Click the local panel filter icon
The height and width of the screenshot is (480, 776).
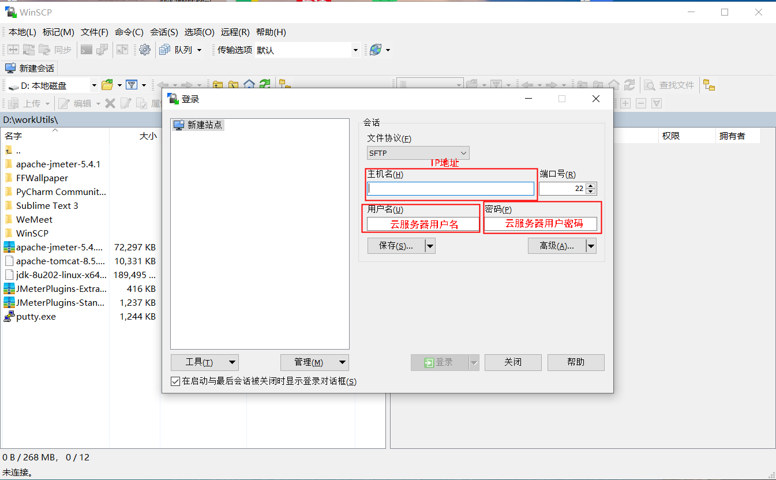pyautogui.click(x=132, y=85)
